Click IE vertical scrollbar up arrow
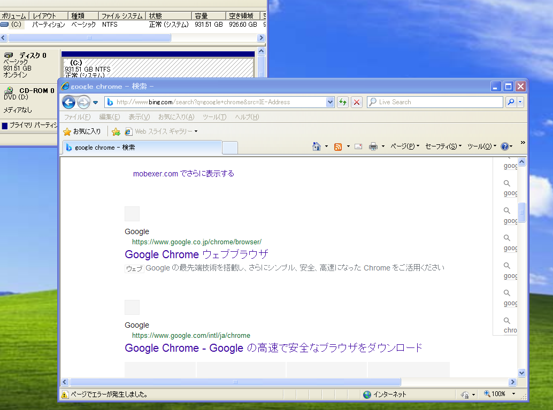This screenshot has height=410, width=553. coord(521,162)
